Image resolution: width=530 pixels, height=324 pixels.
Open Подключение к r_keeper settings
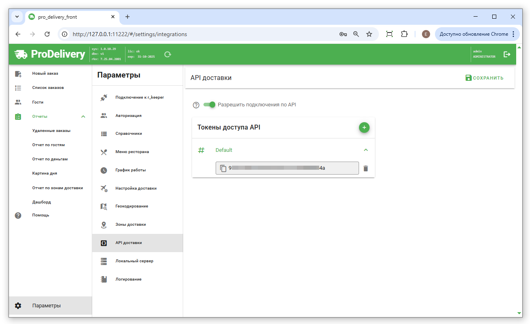[139, 97]
